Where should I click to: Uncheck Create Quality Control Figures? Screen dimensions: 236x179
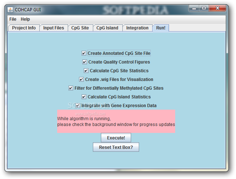click(84, 62)
